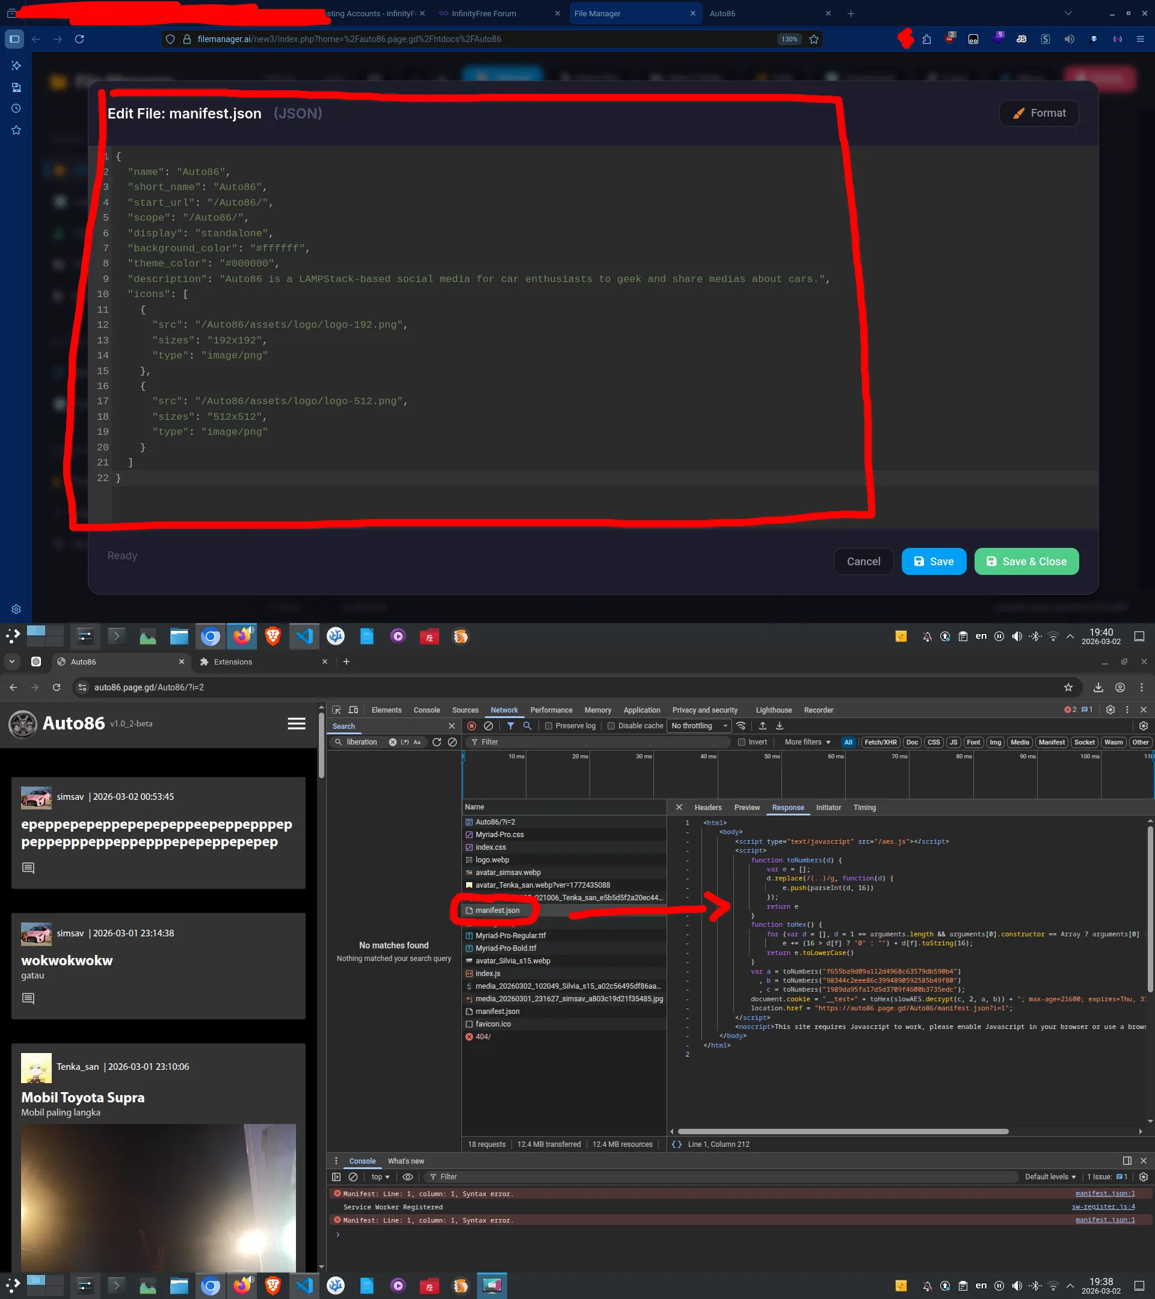Check the Invert filter checkbox
This screenshot has width=1155, height=1299.
point(741,742)
